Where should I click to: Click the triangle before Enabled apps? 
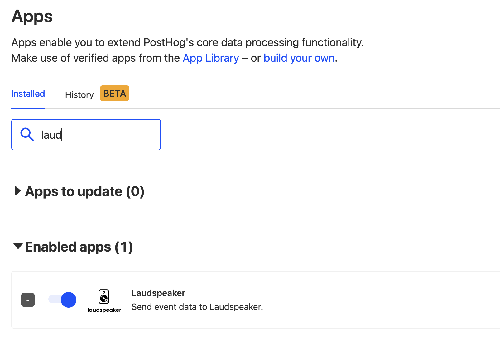(x=17, y=247)
